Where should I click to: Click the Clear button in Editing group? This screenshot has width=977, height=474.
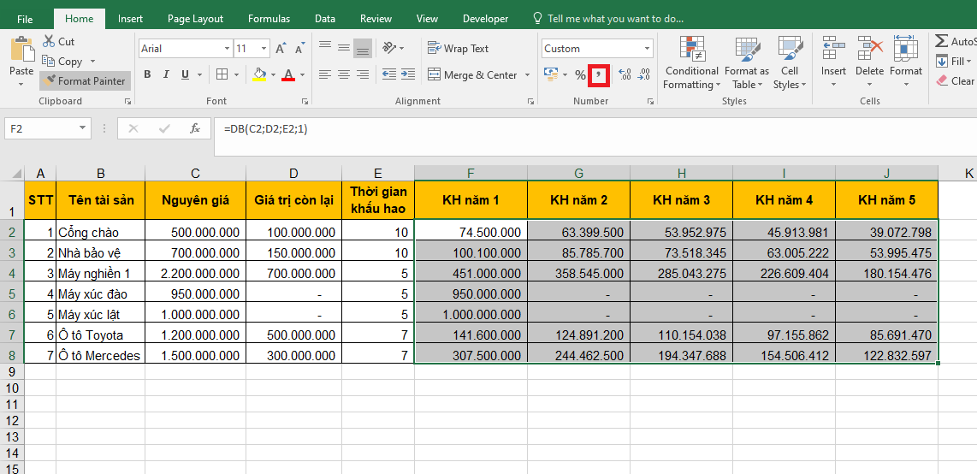pyautogui.click(x=956, y=81)
